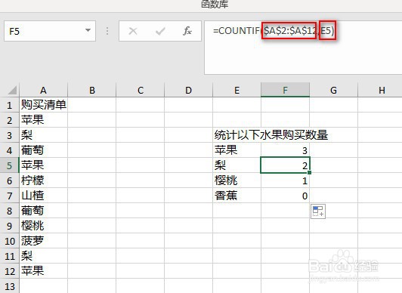Image resolution: width=402 pixels, height=293 pixels.
Task: Select column H header
Action: coord(380,90)
